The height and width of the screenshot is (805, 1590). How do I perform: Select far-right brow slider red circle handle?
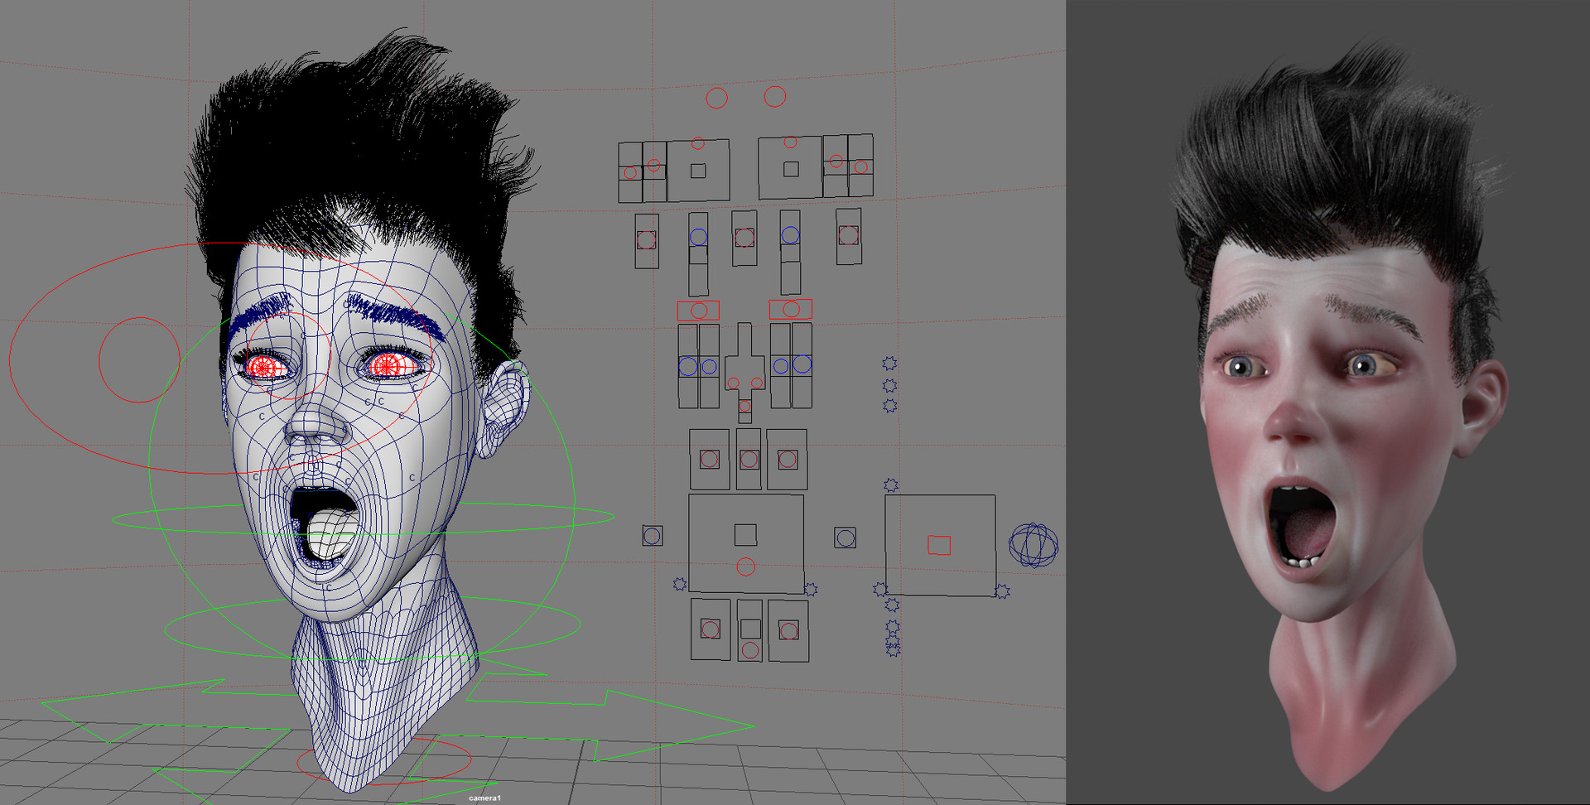(x=848, y=235)
